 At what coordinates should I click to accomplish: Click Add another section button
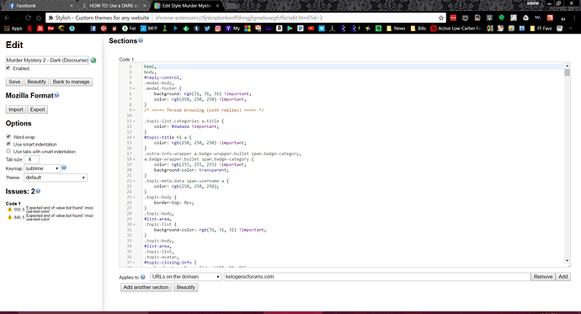pyautogui.click(x=146, y=287)
